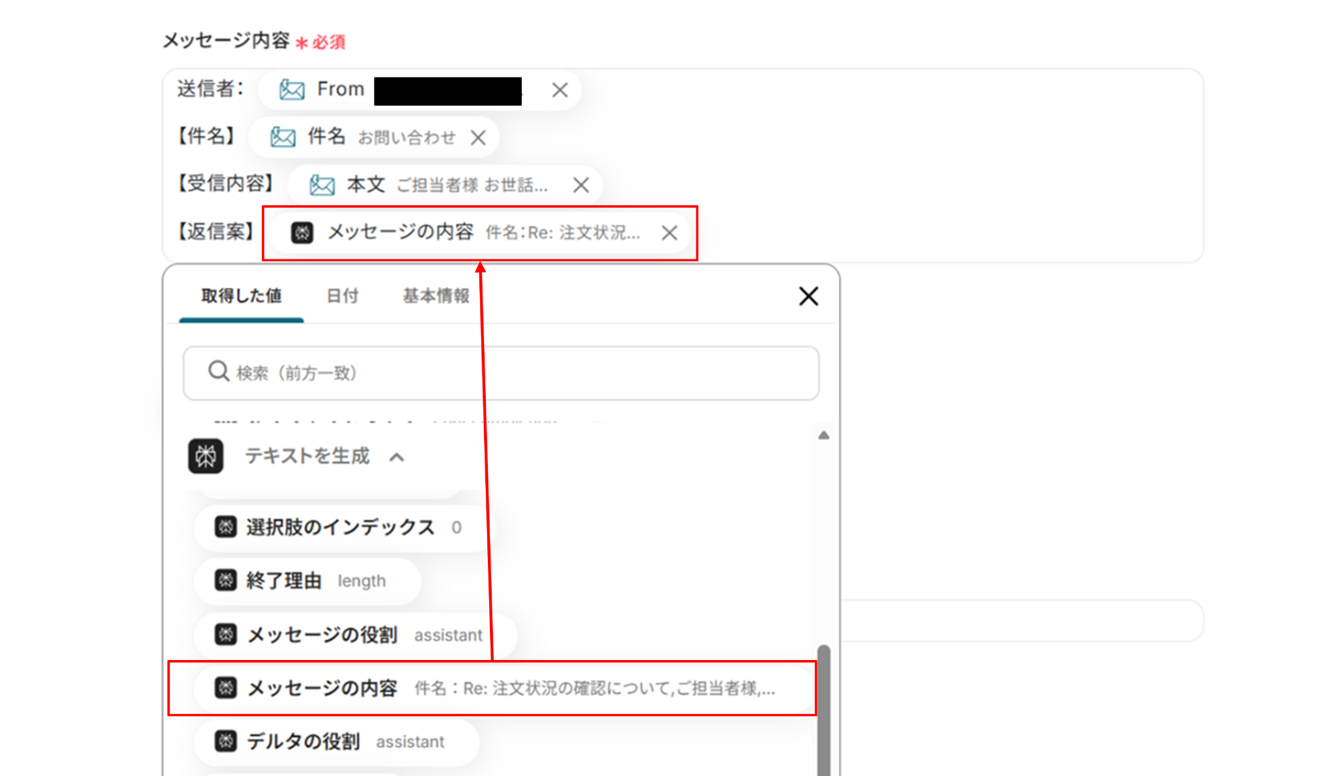Click the mail icon beside From

coord(292,90)
